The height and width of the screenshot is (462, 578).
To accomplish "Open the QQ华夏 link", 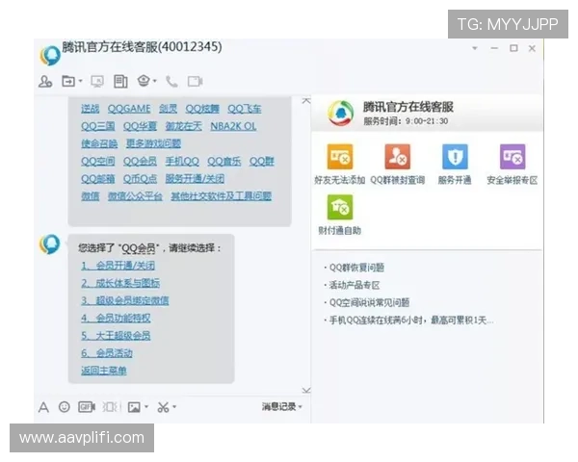I will point(140,126).
